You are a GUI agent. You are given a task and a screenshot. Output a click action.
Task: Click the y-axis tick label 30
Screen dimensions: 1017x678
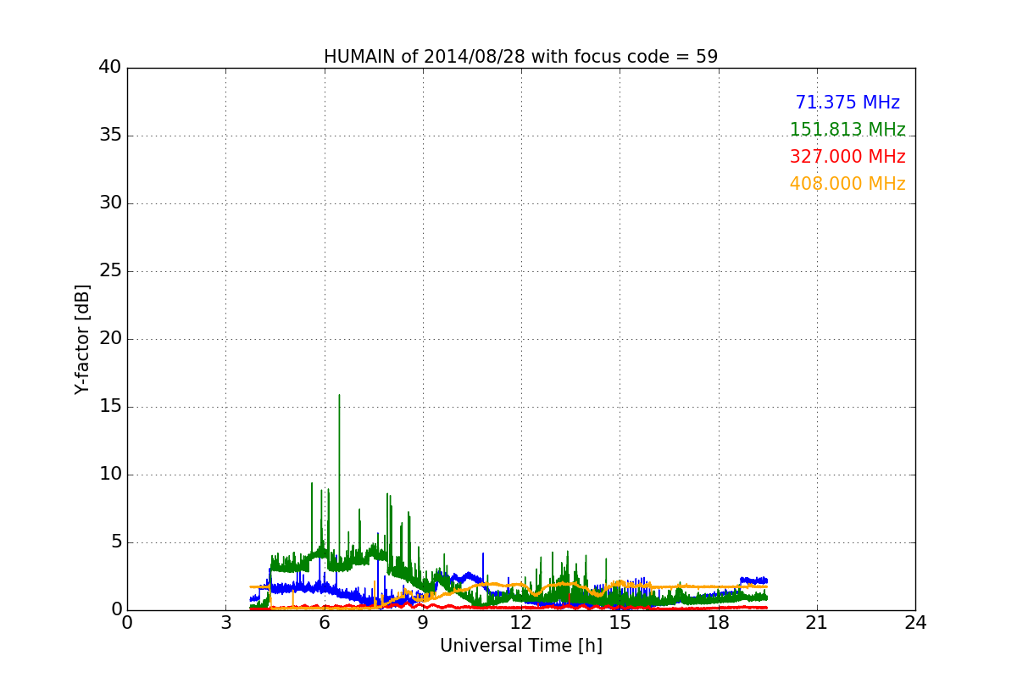click(x=110, y=203)
